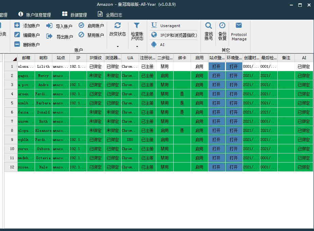Image resolution: width=314 pixels, height=231 pixels.
Task: Click 环境登 打开 button in row 1
Action: point(234,66)
